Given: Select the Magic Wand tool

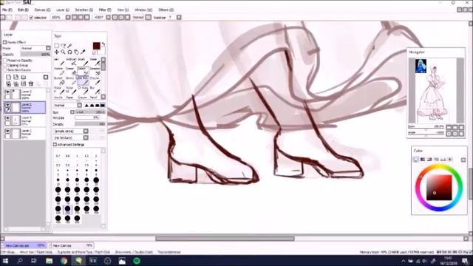Looking at the screenshot, I should (x=69, y=46).
